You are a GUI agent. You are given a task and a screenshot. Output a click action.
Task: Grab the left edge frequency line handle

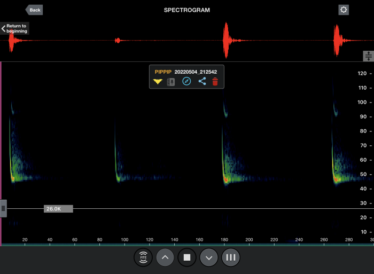point(3,208)
